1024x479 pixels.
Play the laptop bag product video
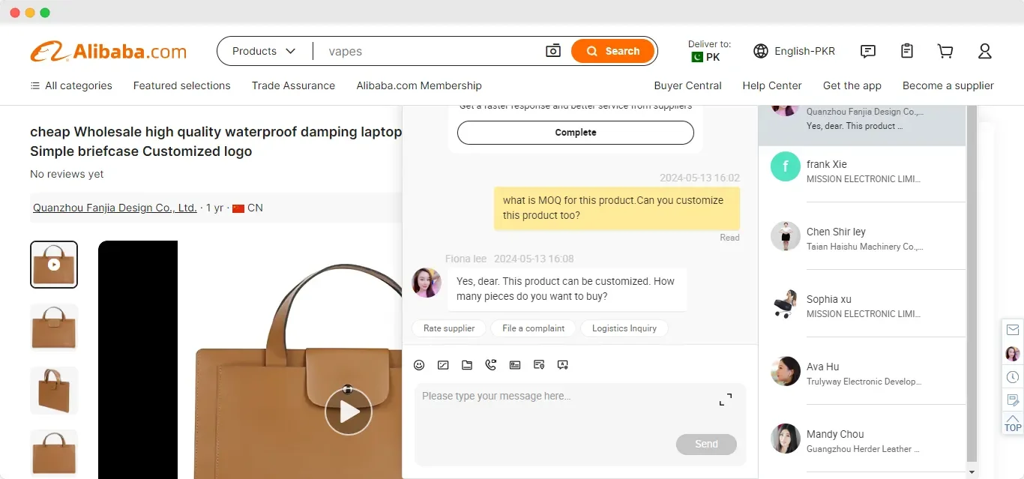point(348,412)
